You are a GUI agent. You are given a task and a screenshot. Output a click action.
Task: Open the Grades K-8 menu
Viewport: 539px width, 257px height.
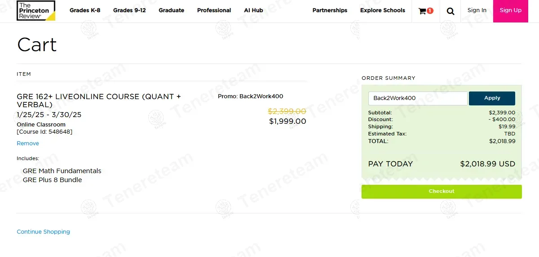pyautogui.click(x=85, y=10)
